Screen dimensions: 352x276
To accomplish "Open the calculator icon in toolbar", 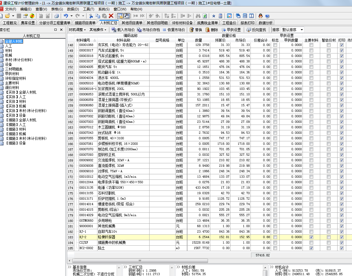I will tap(220, 16).
